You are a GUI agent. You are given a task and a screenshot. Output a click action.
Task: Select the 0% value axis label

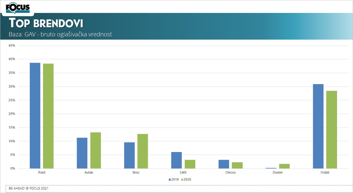point(13,169)
